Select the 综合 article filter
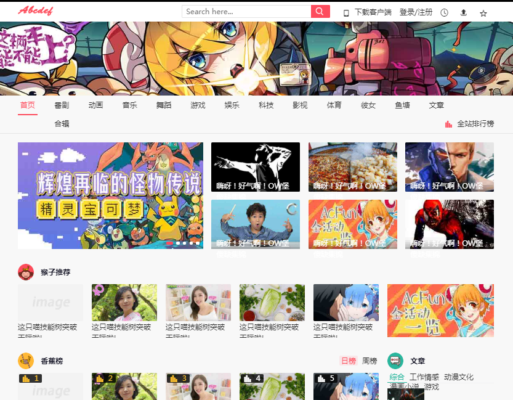 click(397, 377)
